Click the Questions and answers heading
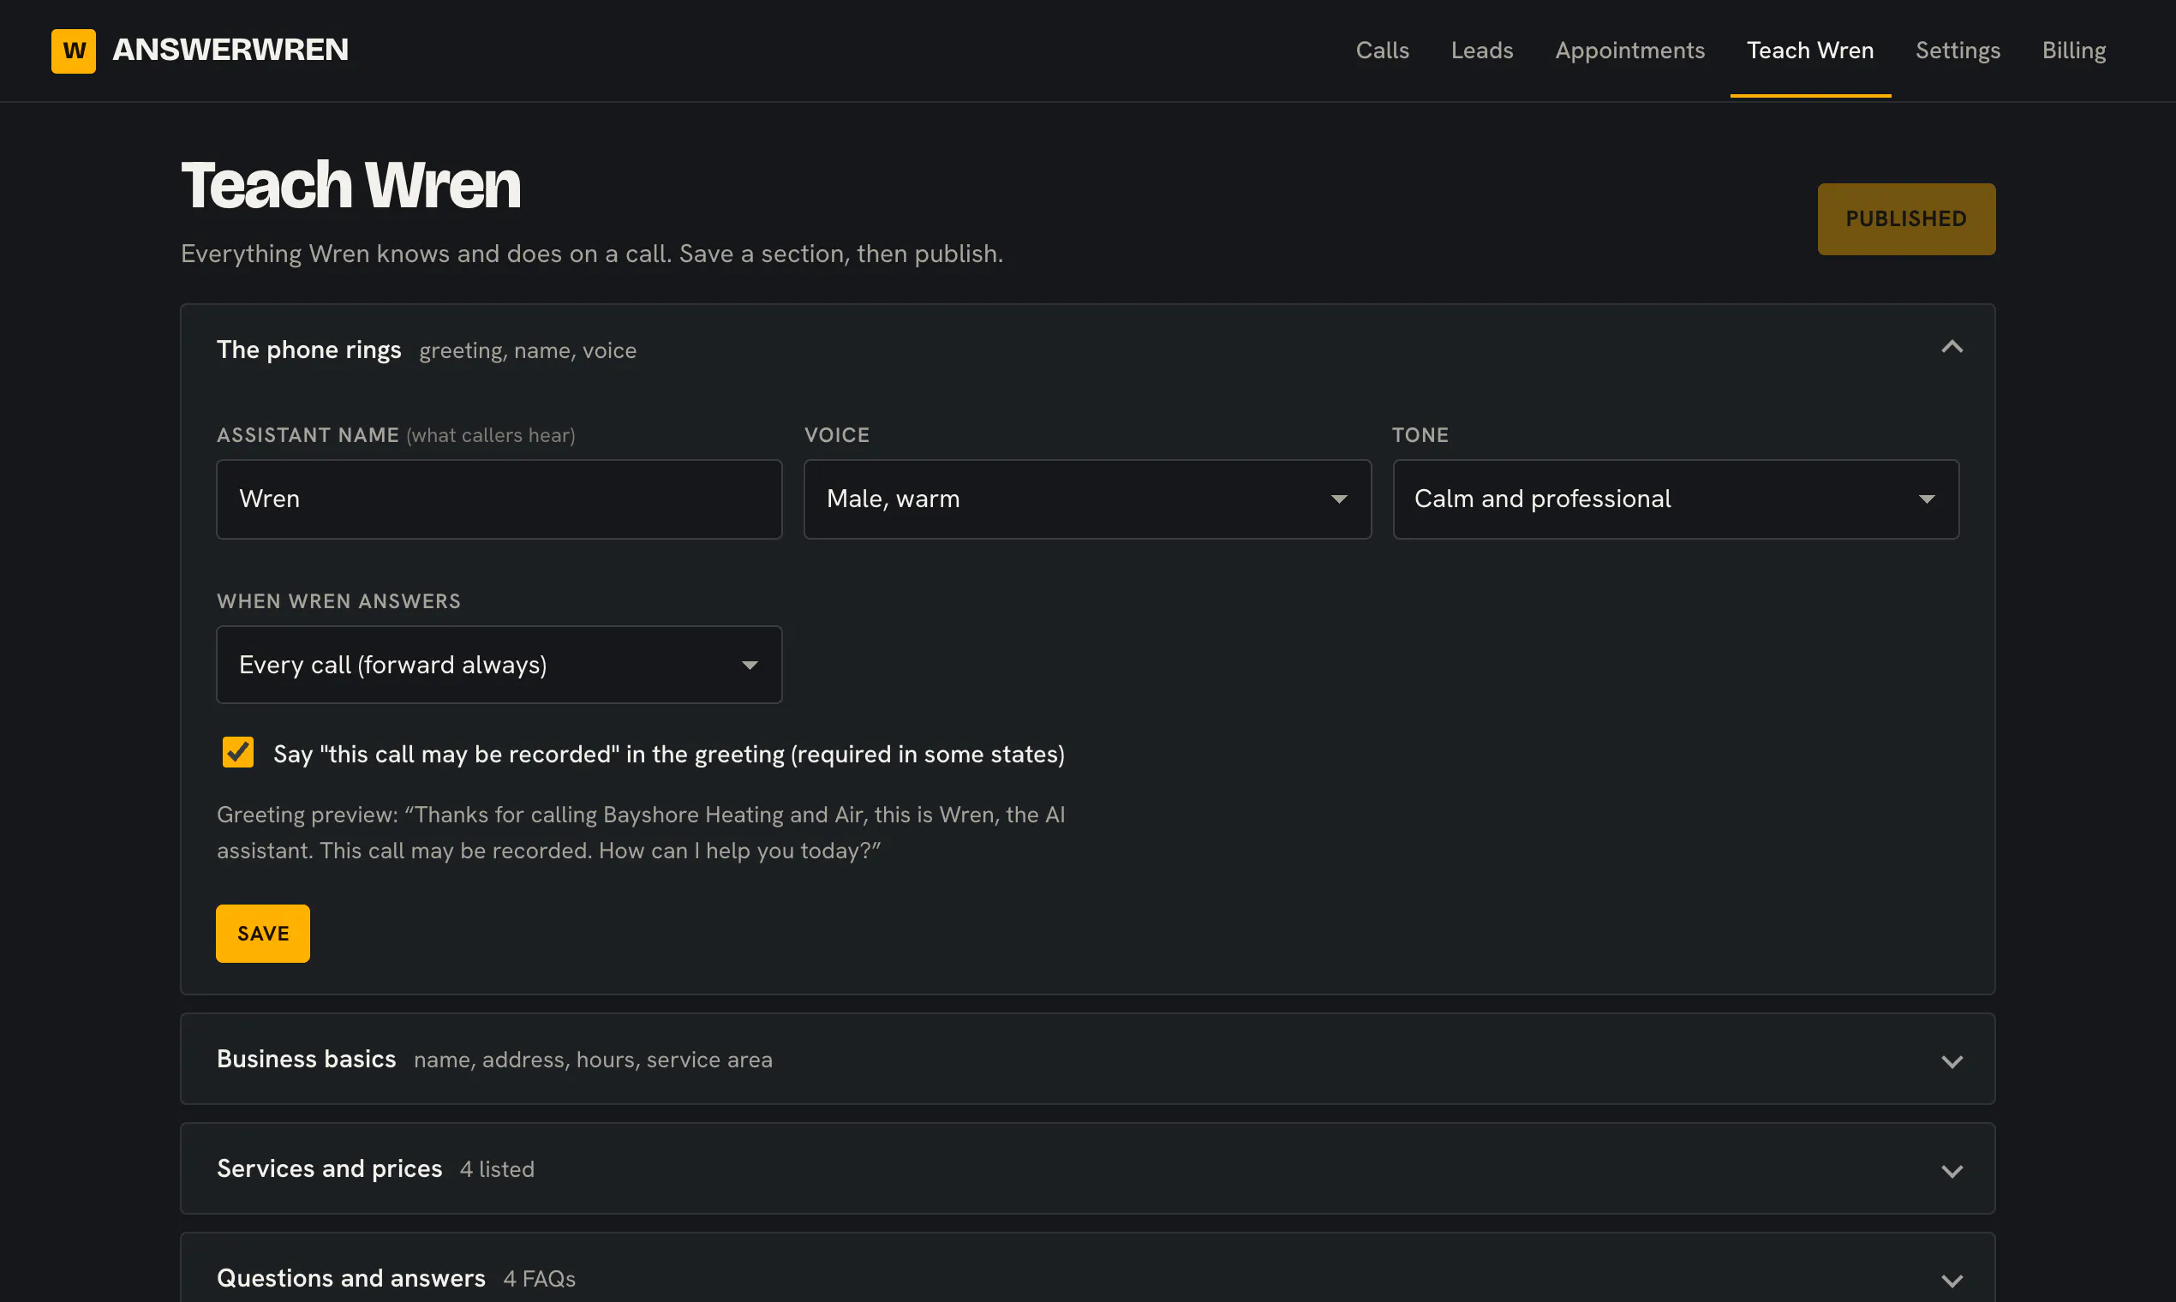Viewport: 2176px width, 1302px height. (x=351, y=1278)
